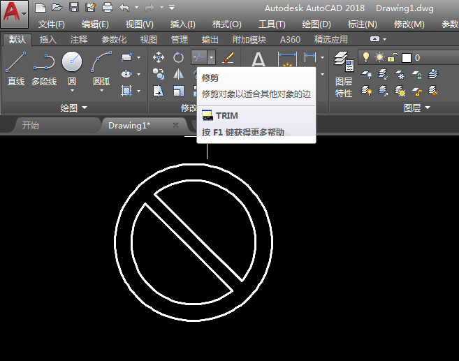Click the Rotate tool icon
The width and height of the screenshot is (459, 361).
pyautogui.click(x=178, y=57)
